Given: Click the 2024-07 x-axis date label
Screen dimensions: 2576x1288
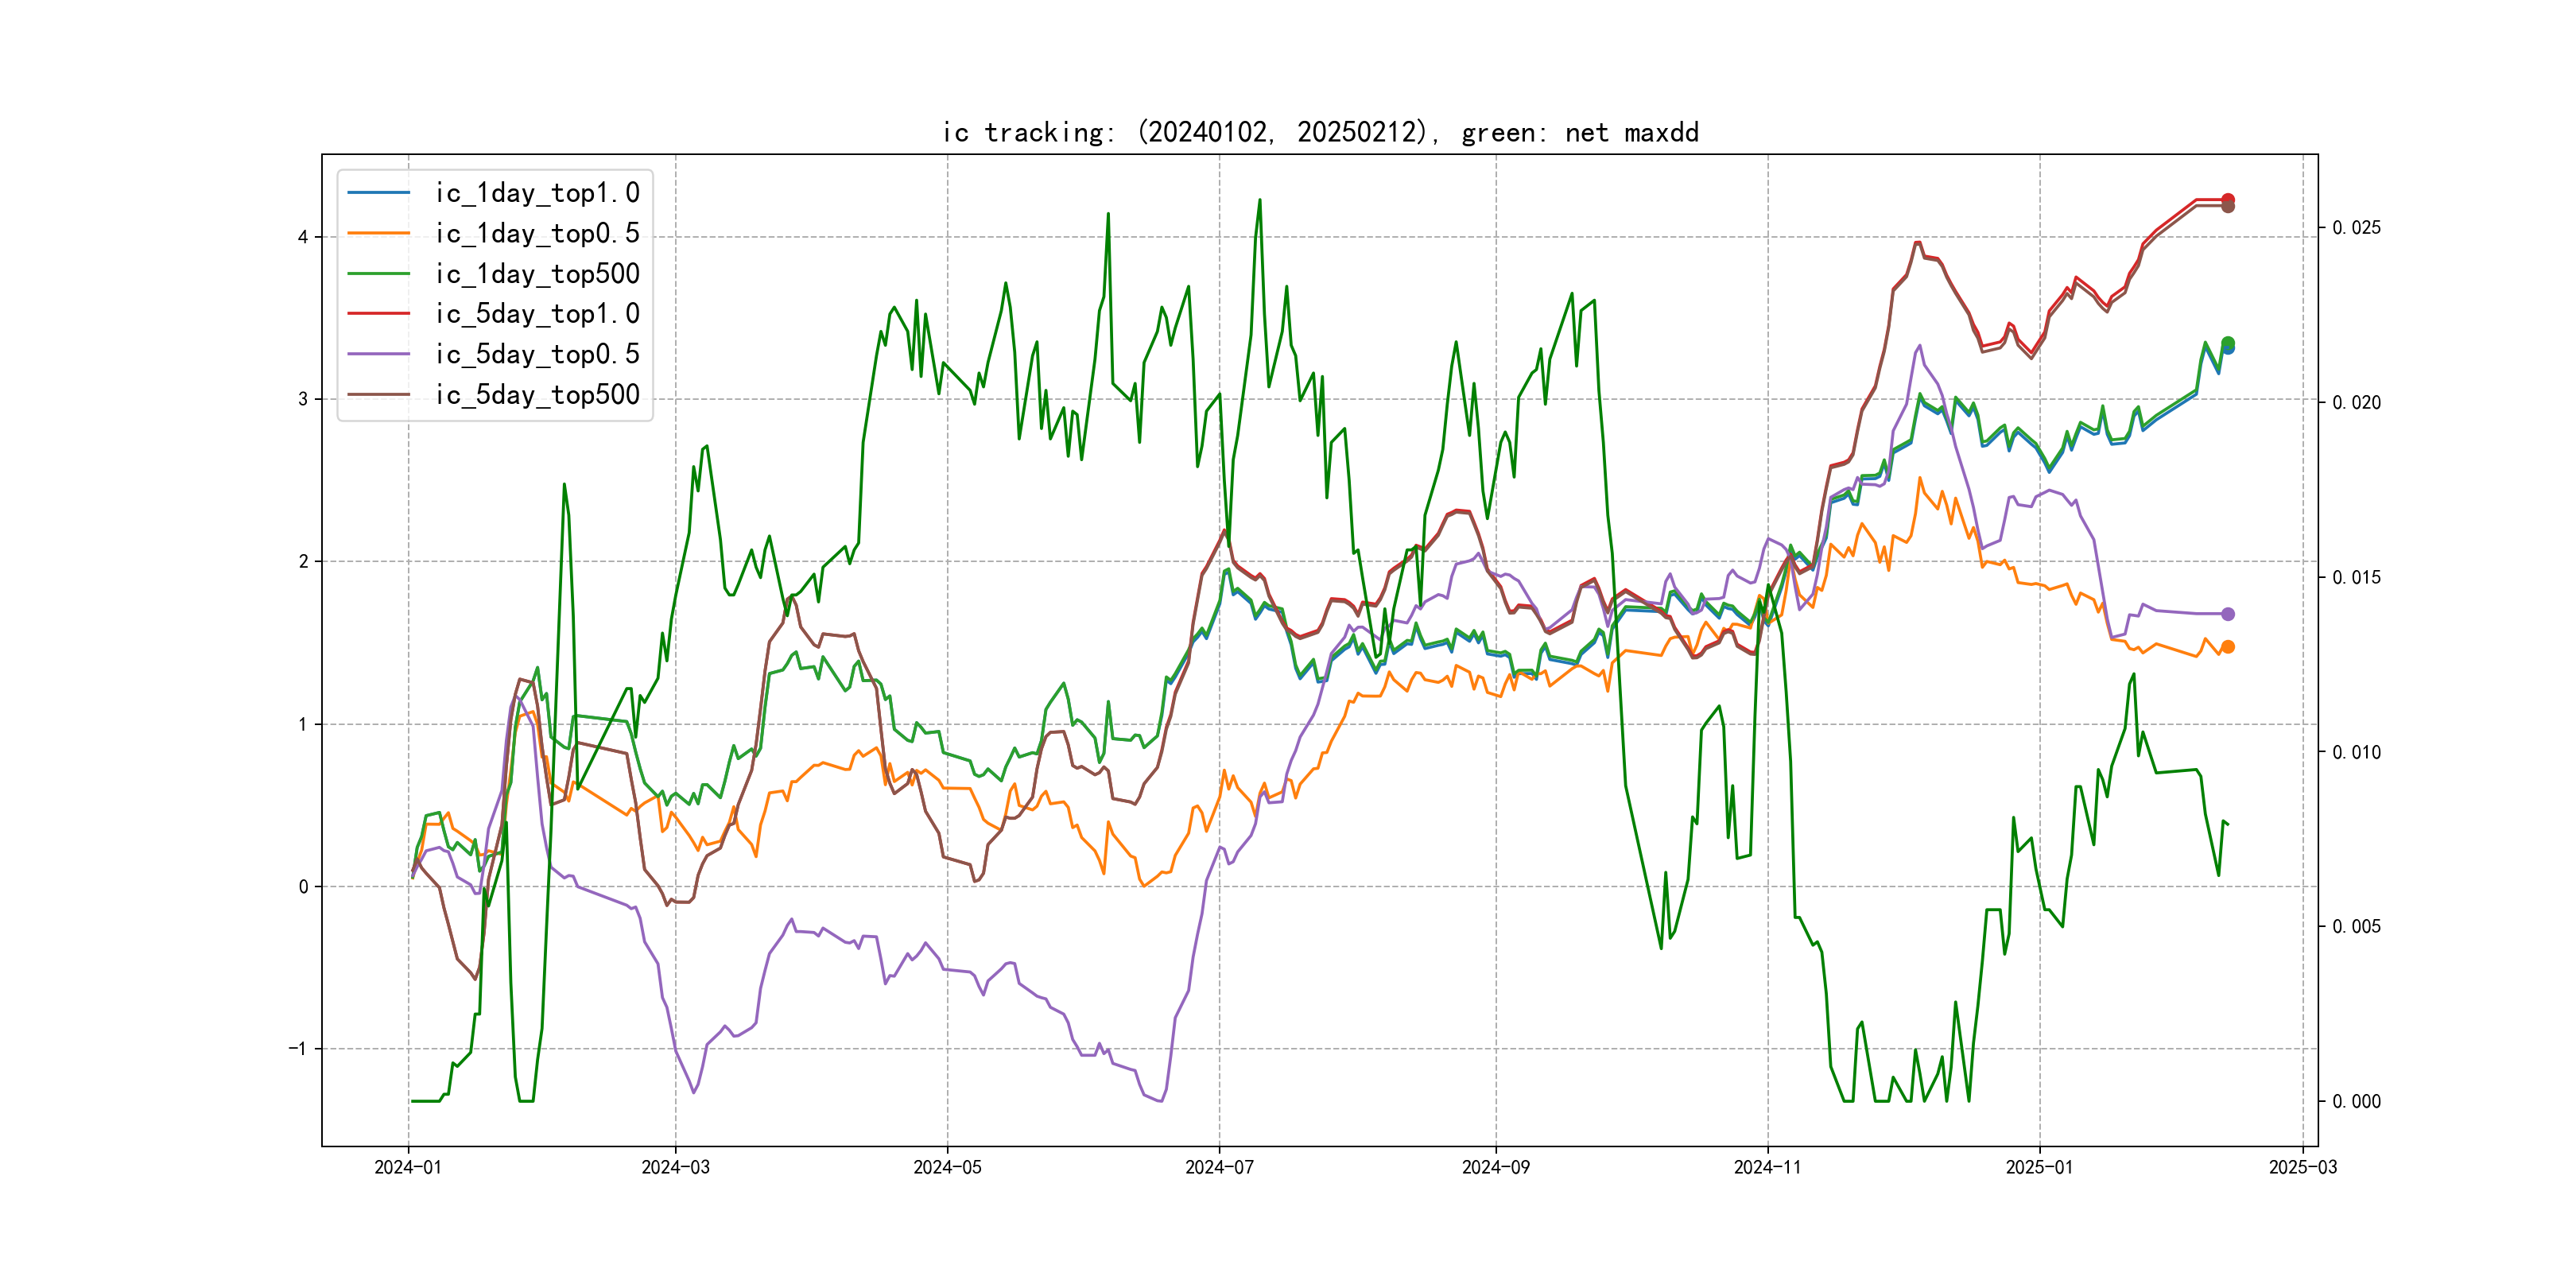Looking at the screenshot, I should pyautogui.click(x=1218, y=1167).
